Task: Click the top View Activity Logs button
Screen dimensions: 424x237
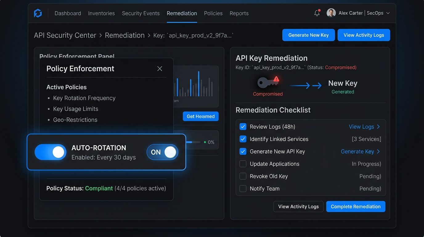Action: pos(364,35)
